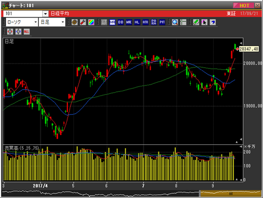Click the ×千万 volume unit label
263x198 pixels.
250,147
